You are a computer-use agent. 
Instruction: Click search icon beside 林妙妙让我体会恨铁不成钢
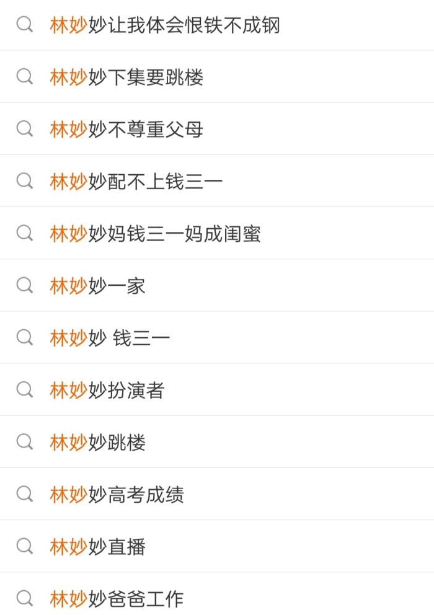click(x=25, y=25)
